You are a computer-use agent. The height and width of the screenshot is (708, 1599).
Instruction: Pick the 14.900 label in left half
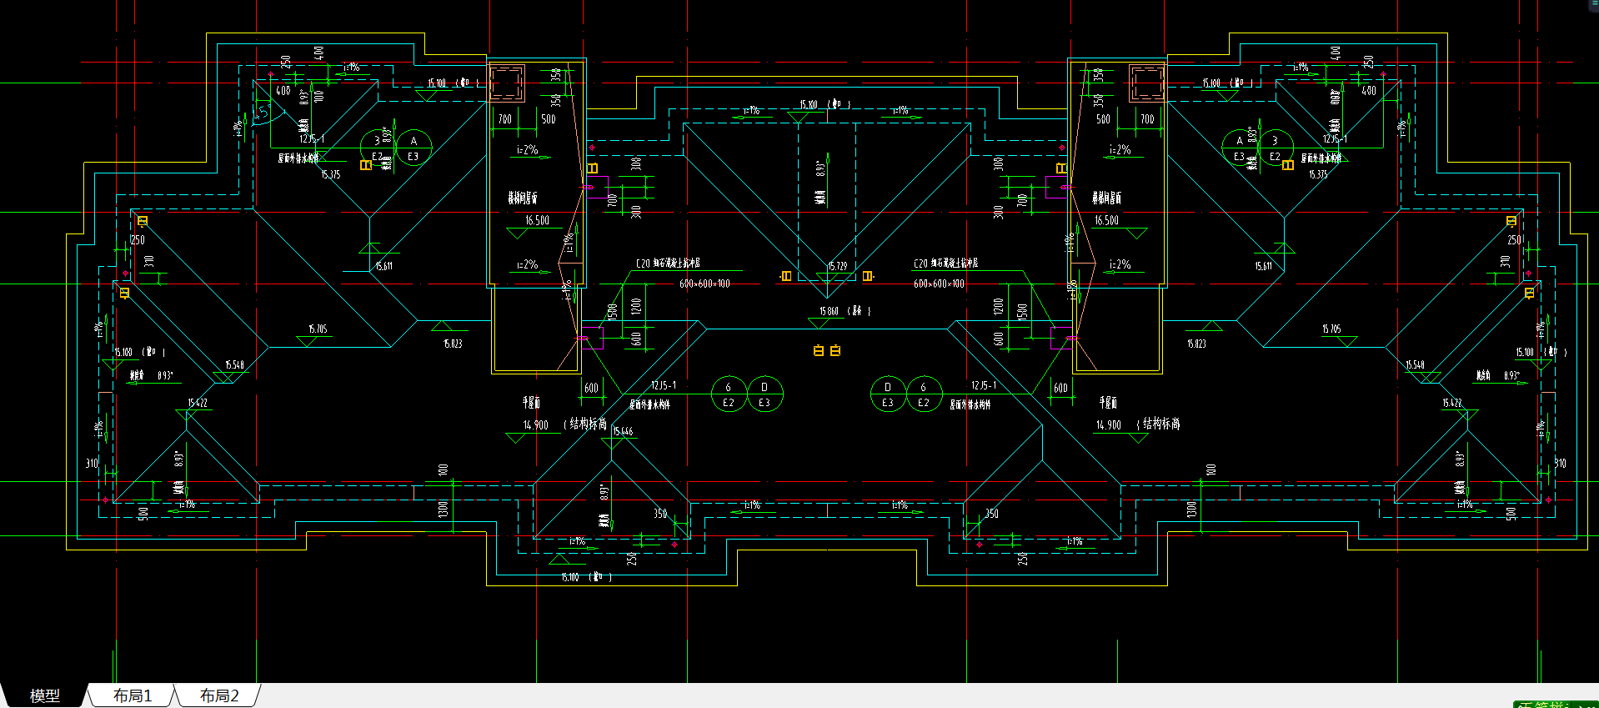point(535,425)
